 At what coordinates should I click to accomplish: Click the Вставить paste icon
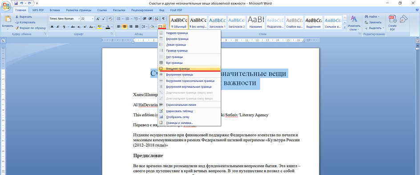[x=8, y=19]
